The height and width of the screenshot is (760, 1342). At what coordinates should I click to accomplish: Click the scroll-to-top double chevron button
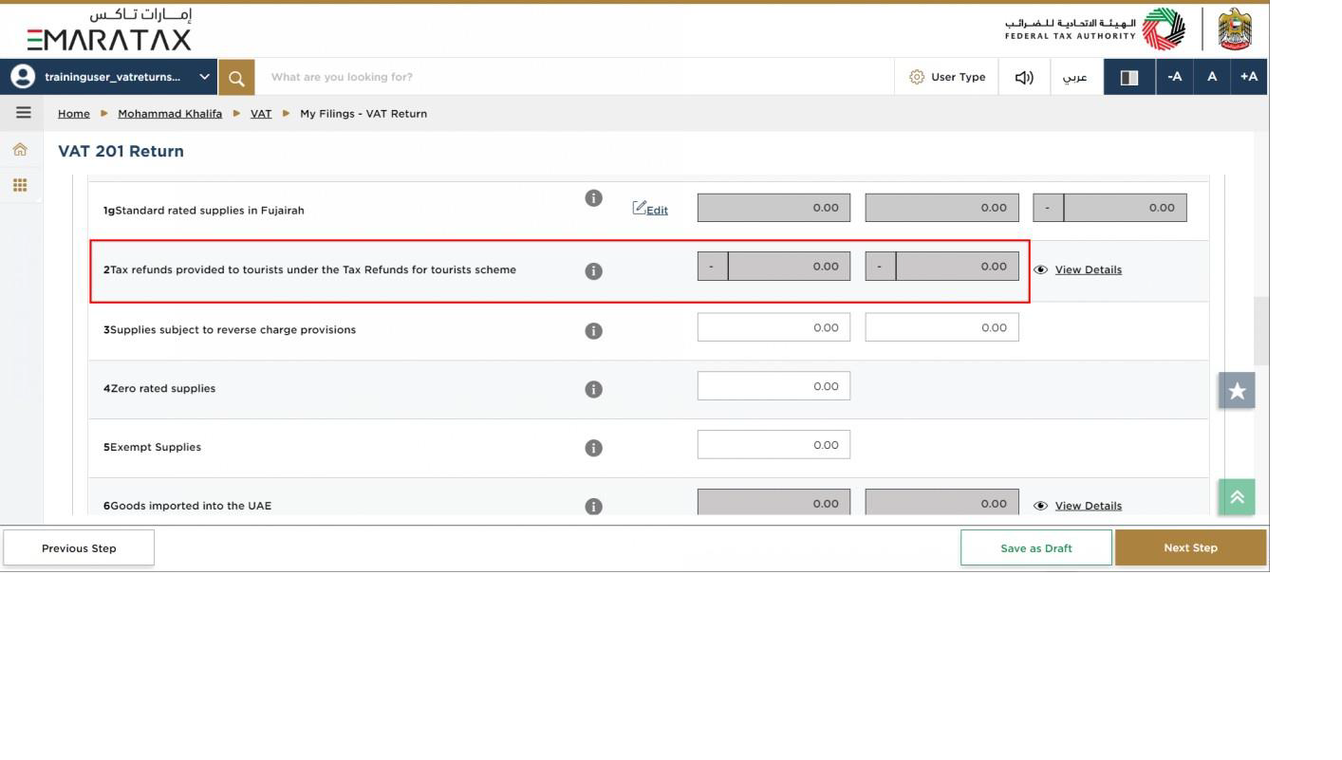[1237, 497]
